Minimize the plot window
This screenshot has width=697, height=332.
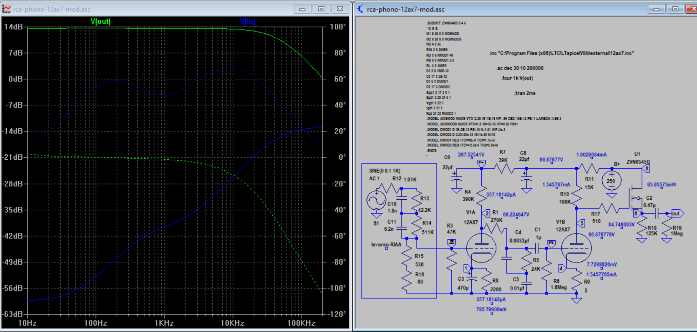click(302, 9)
